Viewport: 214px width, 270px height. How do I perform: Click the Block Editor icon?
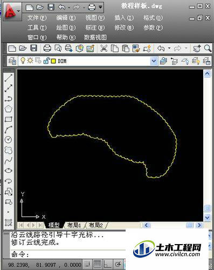(147, 49)
